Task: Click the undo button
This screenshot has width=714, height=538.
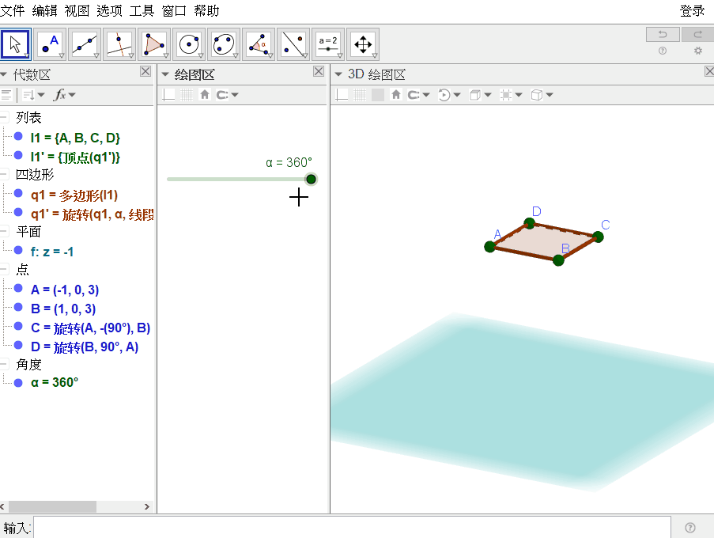Action: click(x=663, y=35)
